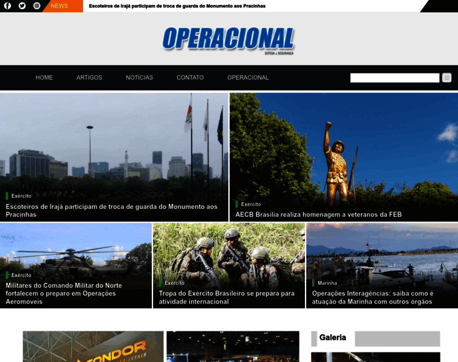Click the dark exhibition hall thumbnail
The width and height of the screenshot is (458, 362).
(233, 346)
